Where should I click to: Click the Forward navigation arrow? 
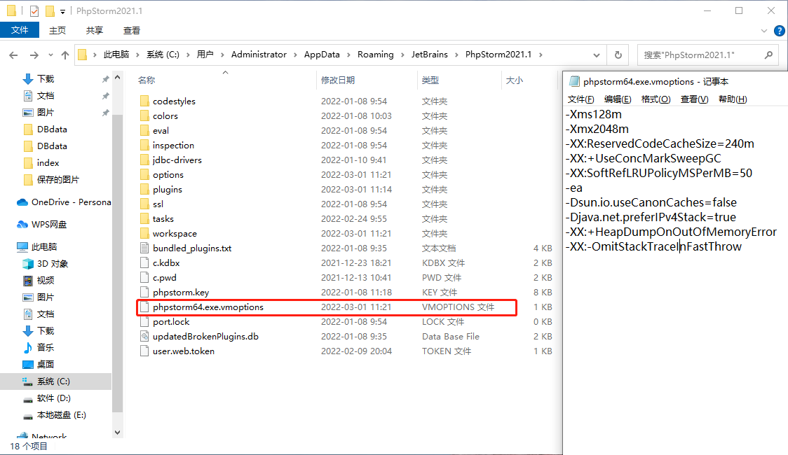click(x=34, y=55)
